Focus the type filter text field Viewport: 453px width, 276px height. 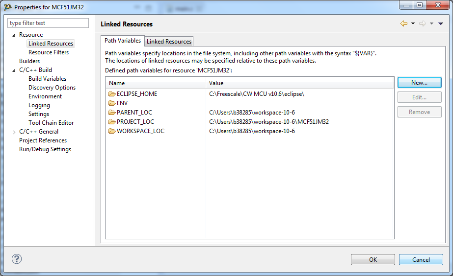click(48, 23)
